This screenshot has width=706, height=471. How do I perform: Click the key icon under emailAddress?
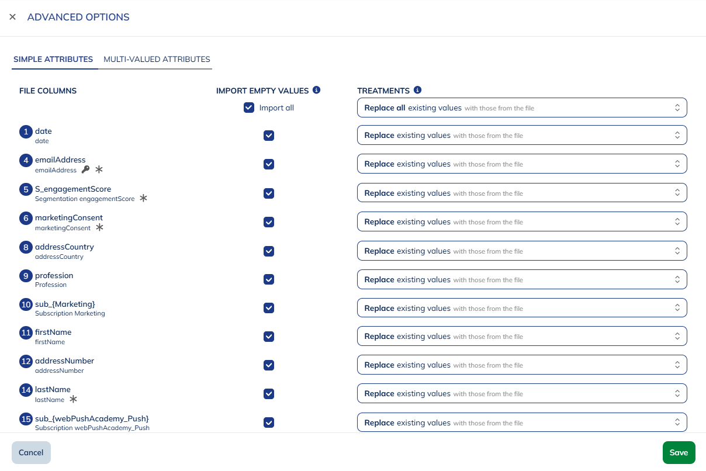click(x=85, y=169)
